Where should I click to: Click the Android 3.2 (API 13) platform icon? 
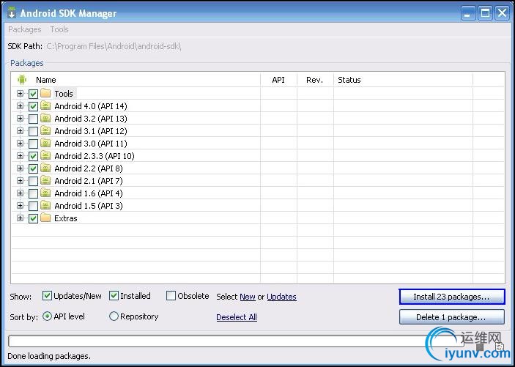(x=45, y=119)
